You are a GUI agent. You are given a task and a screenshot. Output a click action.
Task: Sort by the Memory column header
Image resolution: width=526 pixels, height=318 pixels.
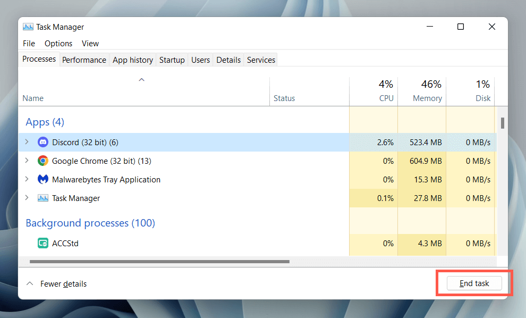tap(422, 91)
